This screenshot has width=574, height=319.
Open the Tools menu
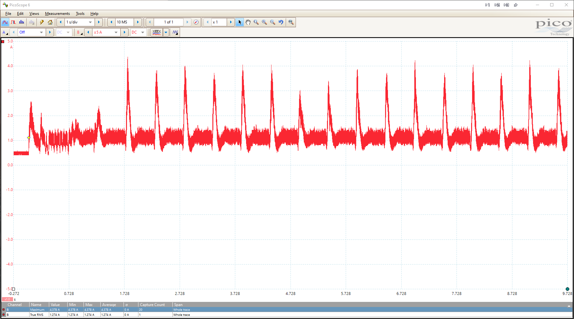(80, 14)
